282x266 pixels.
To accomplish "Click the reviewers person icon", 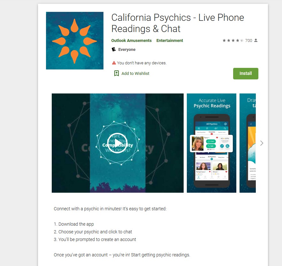I will (256, 41).
